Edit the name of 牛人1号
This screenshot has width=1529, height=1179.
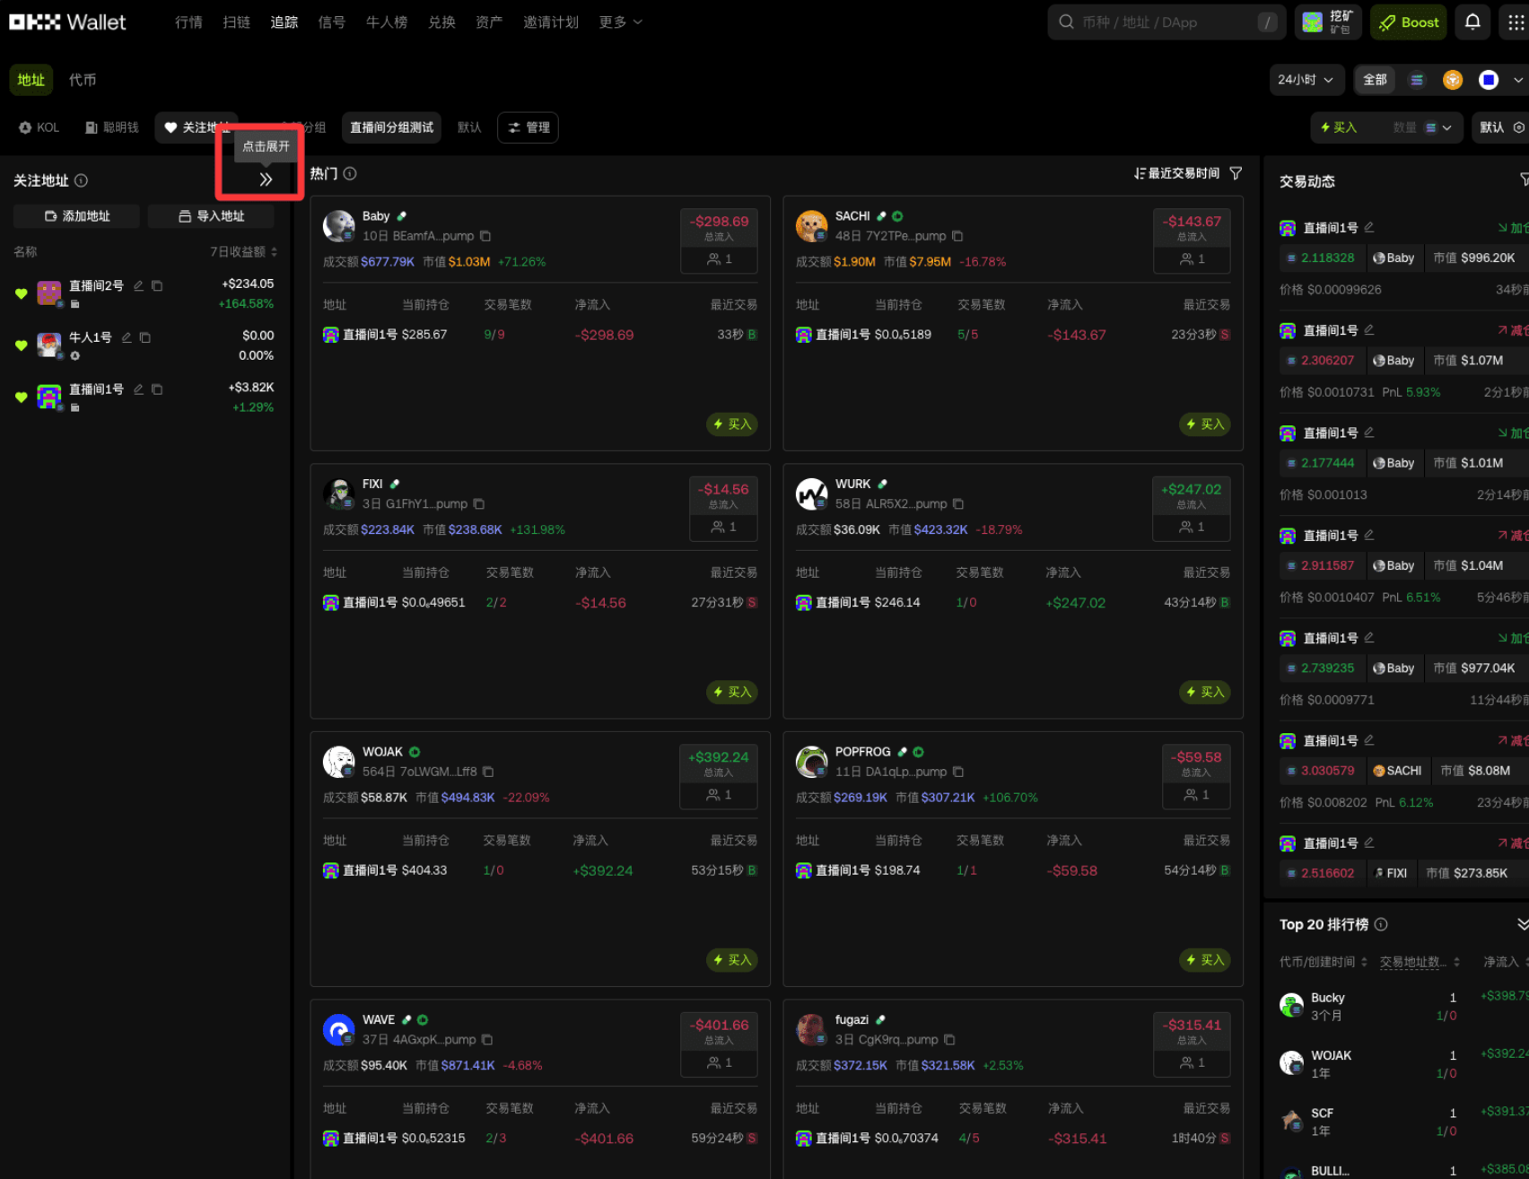[127, 337]
